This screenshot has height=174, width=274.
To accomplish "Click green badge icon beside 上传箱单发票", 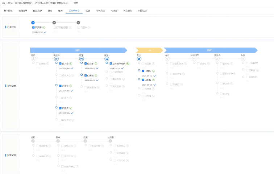I will click(128, 63).
